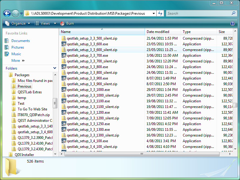
Task: Click the Back navigation arrow
Action: (x=7, y=13)
